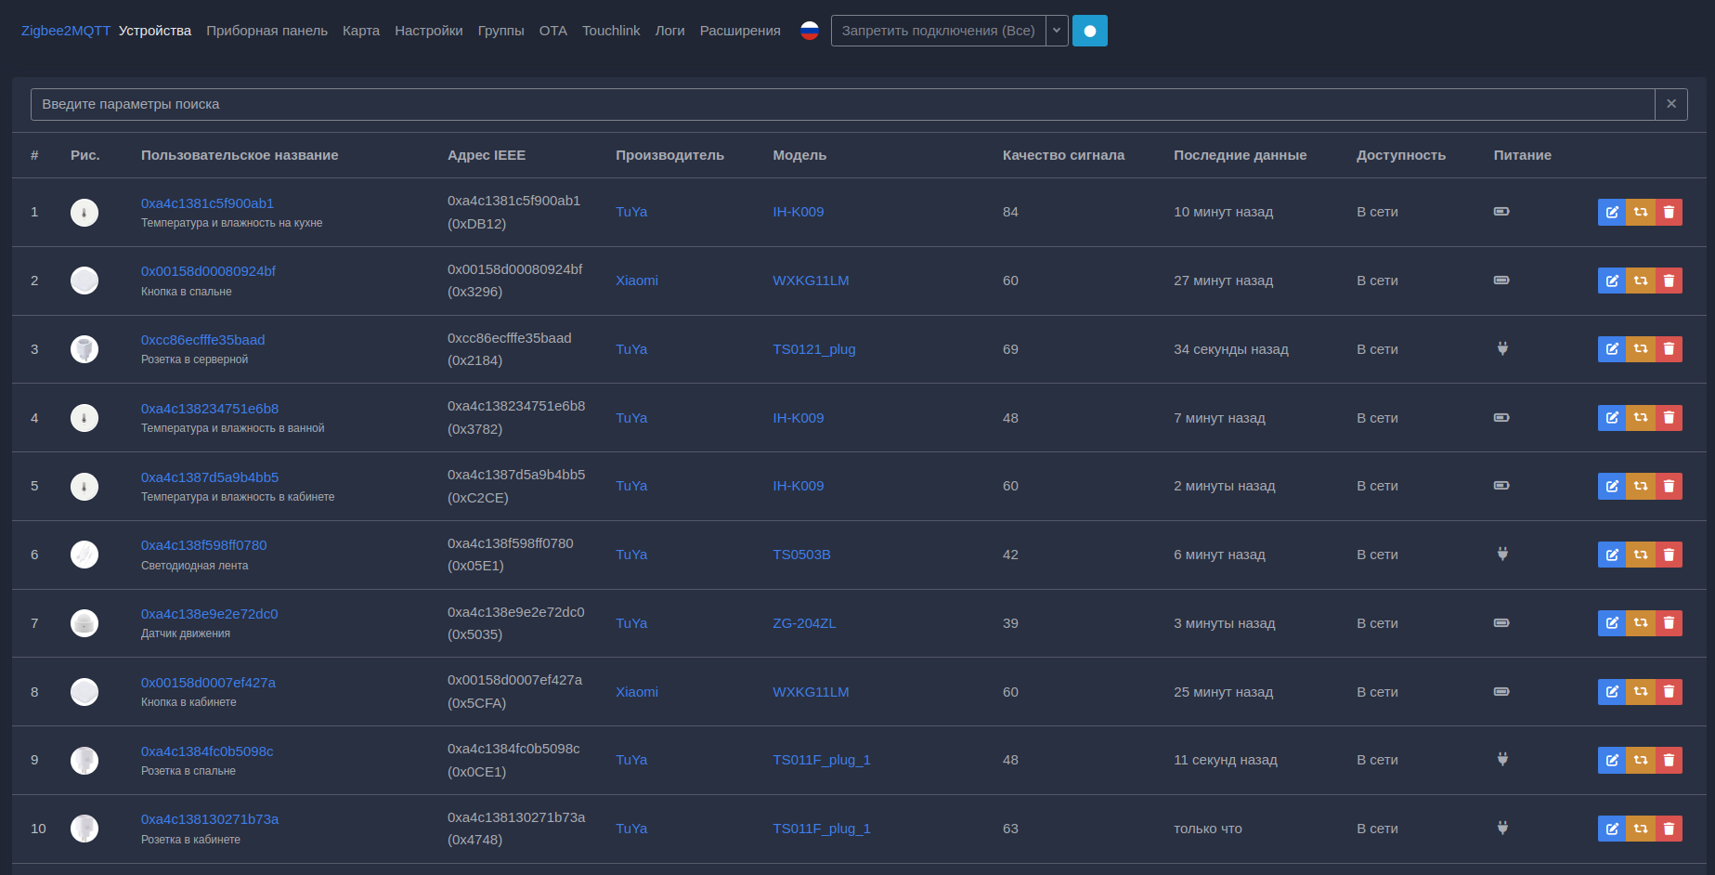Click device image thumbnail for motion sensor
Screen dimensions: 1715x875
84,623
